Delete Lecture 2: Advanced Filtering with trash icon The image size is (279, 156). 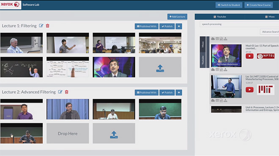click(66, 92)
